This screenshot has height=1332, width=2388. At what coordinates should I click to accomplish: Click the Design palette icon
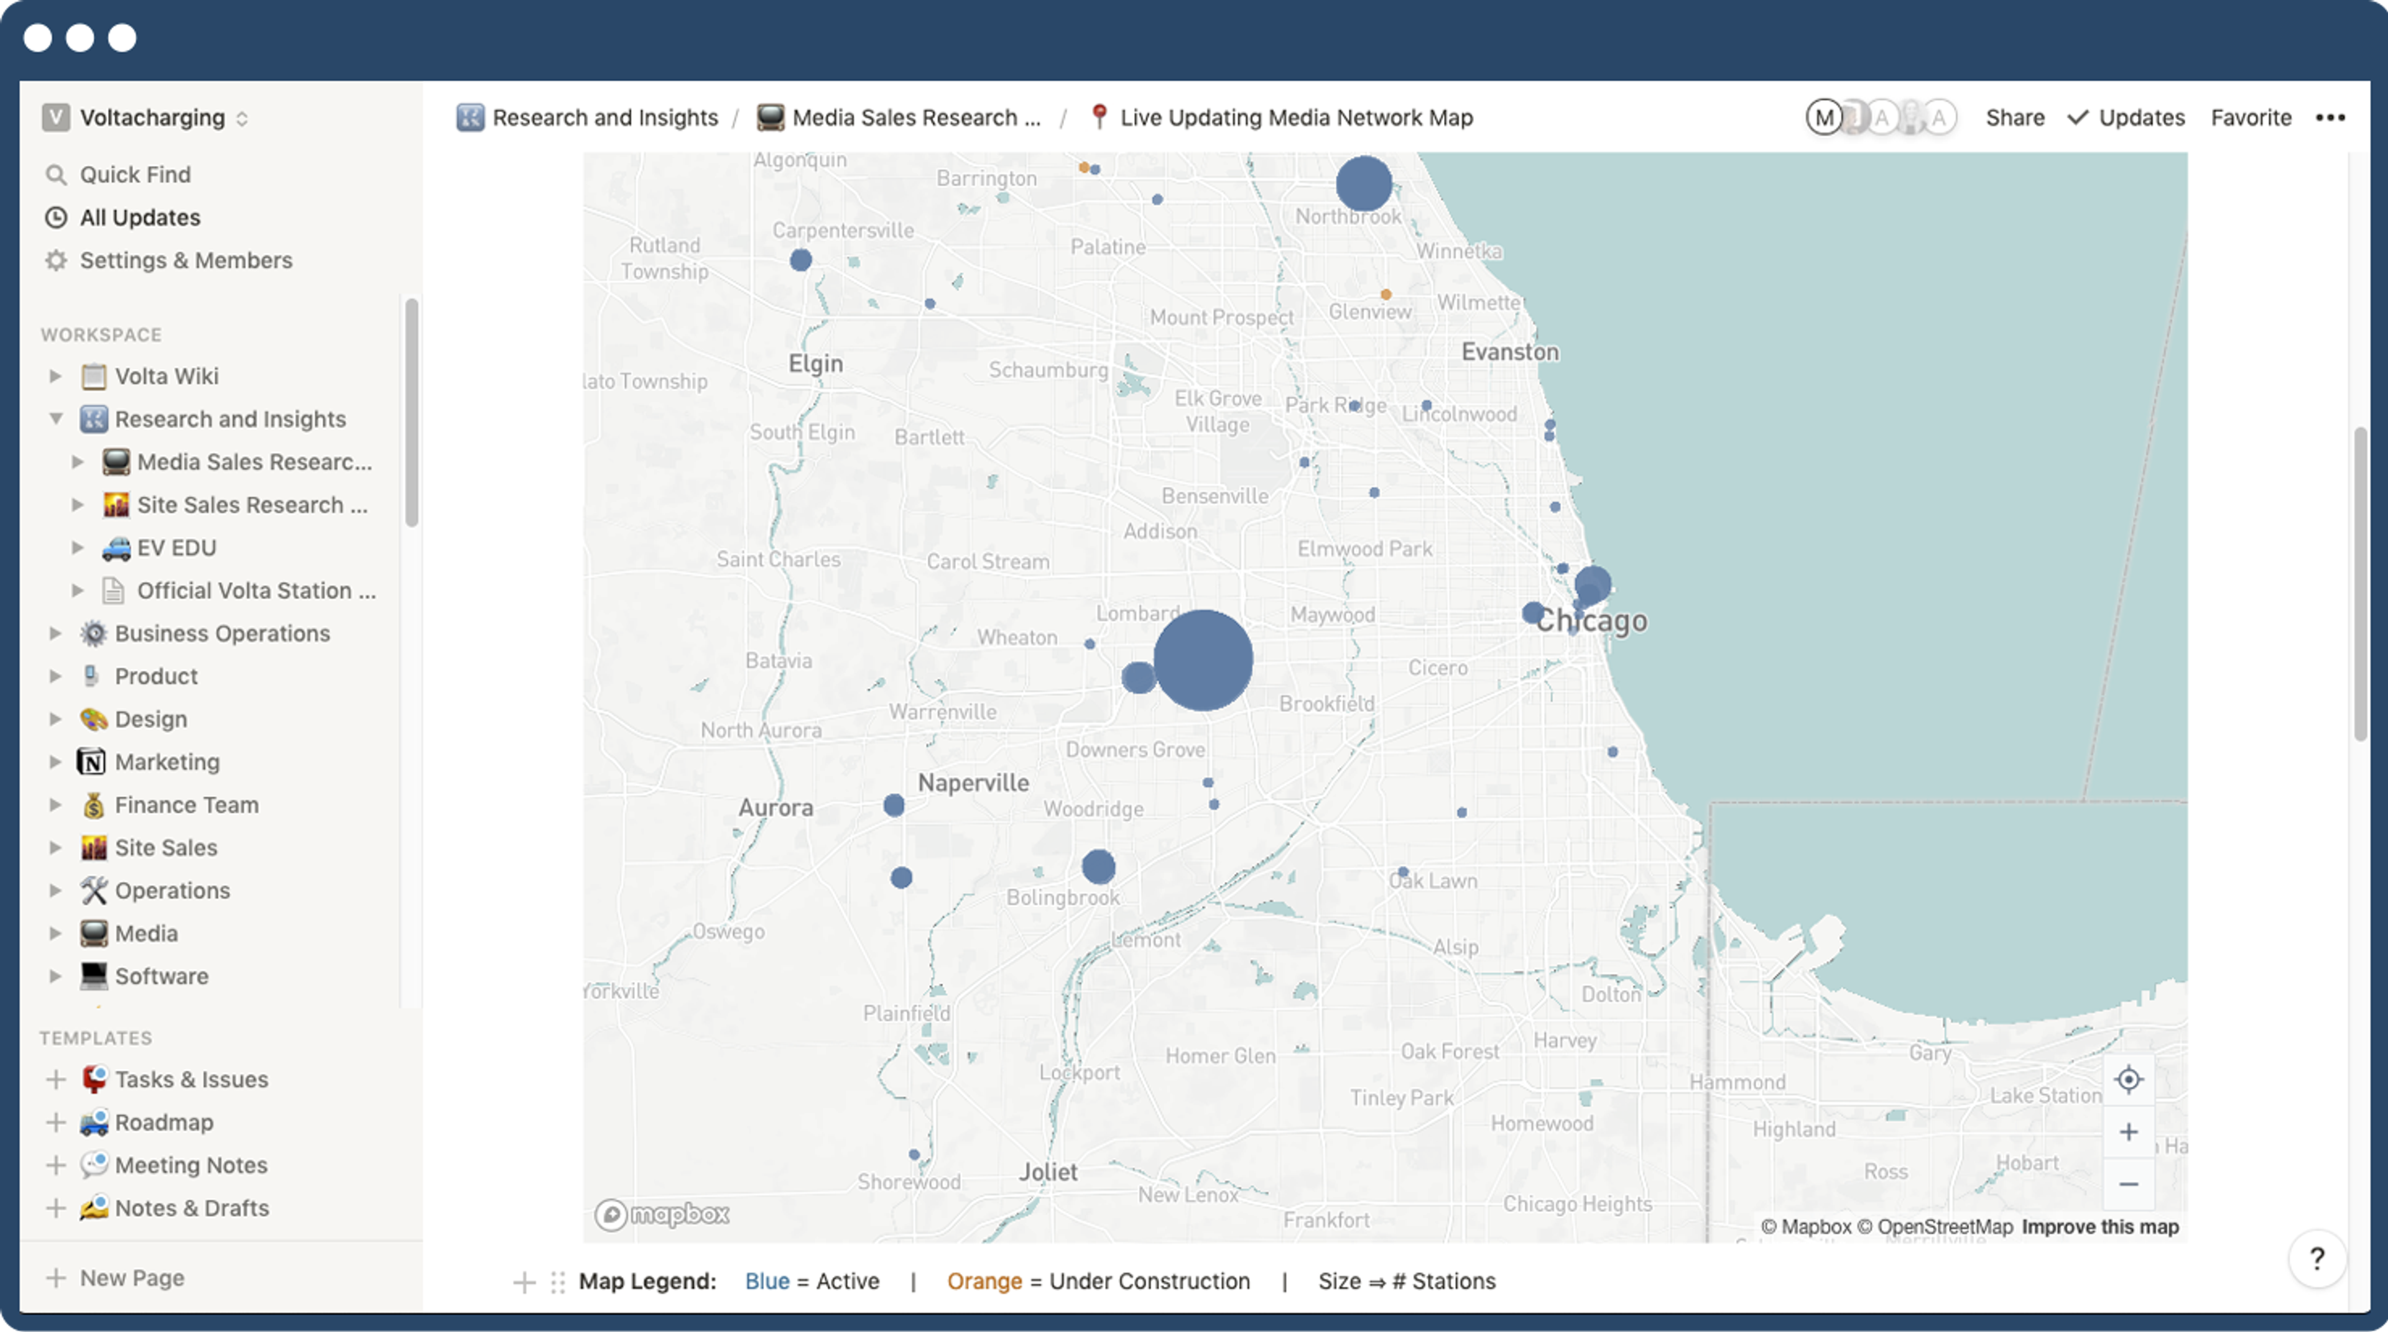pos(93,719)
